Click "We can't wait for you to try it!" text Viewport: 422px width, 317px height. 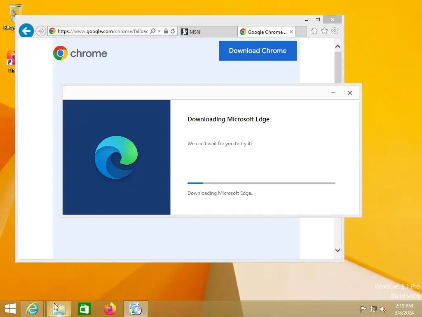click(x=220, y=144)
